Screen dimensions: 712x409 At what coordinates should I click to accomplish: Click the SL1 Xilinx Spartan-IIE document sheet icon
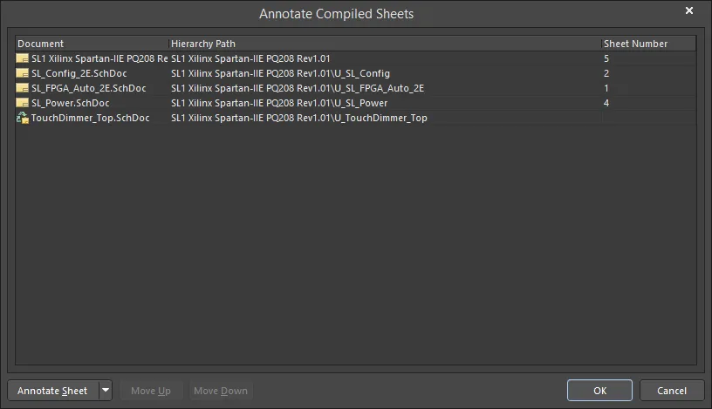23,58
